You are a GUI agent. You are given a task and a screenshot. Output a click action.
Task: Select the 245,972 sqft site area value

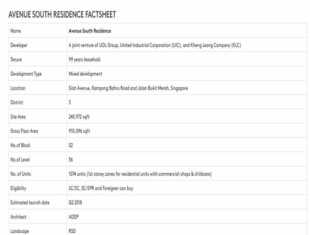[x=79, y=117]
